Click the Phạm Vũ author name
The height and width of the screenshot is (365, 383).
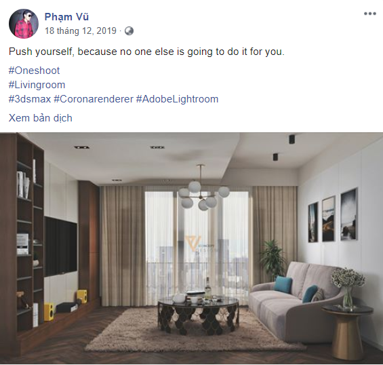point(66,17)
